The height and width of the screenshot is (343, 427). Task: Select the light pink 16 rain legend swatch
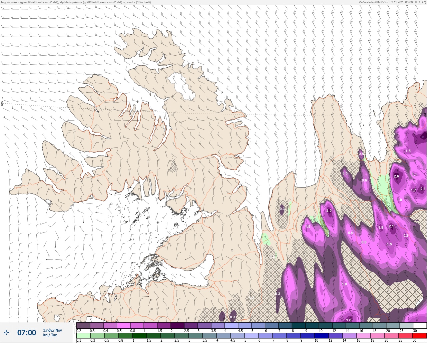click(x=364, y=335)
